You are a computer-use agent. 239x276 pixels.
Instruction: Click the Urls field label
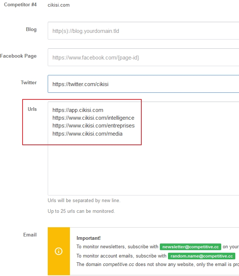32,109
